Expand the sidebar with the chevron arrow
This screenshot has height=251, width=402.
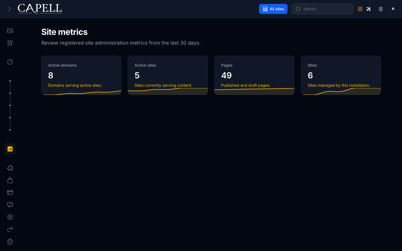[x=9, y=9]
